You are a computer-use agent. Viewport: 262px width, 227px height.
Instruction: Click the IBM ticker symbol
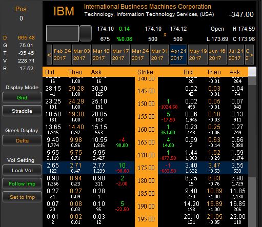pos(64,11)
